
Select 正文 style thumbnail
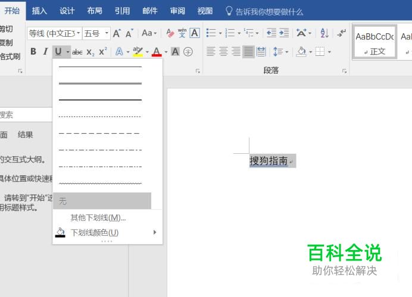(x=374, y=42)
